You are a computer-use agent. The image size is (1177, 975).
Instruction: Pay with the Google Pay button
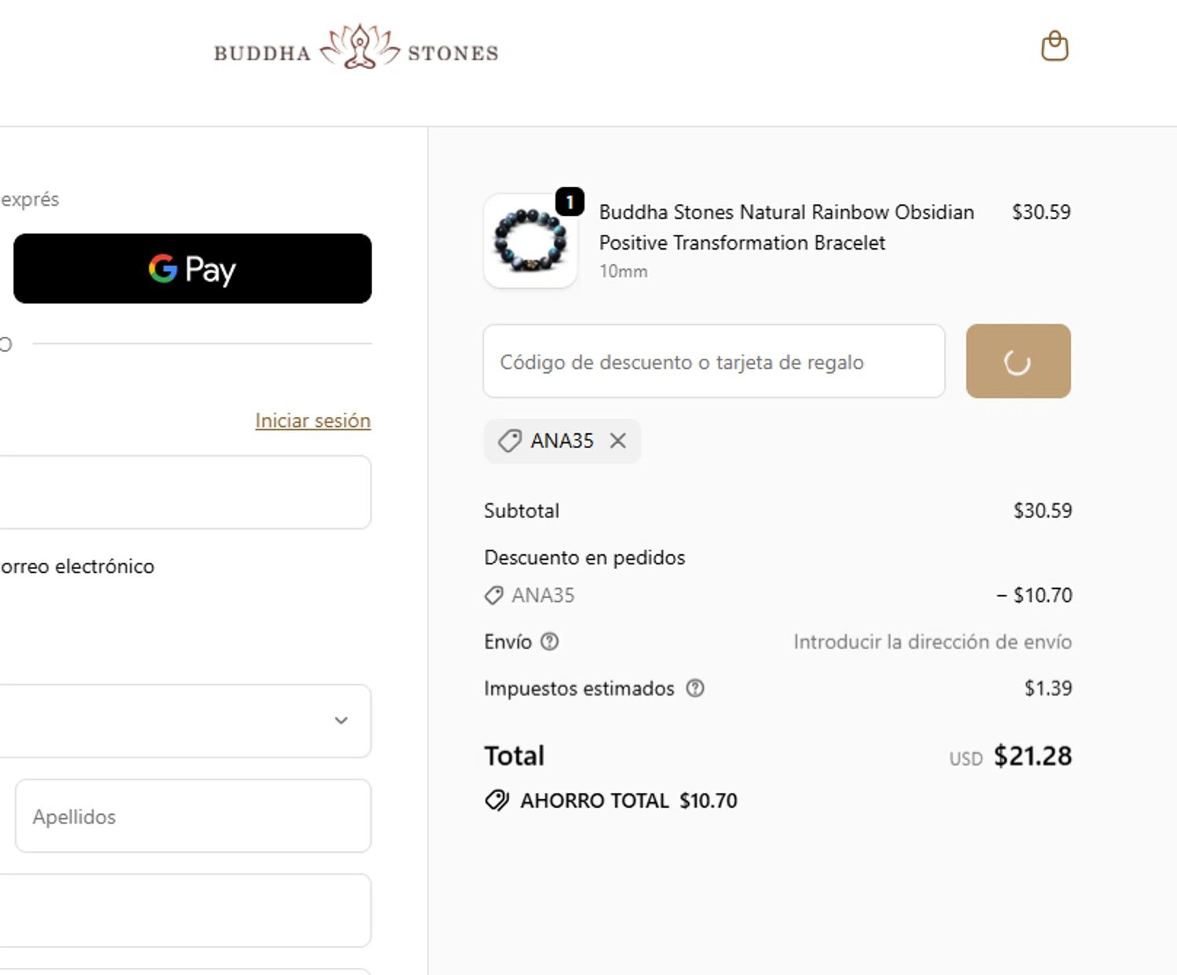pos(192,268)
